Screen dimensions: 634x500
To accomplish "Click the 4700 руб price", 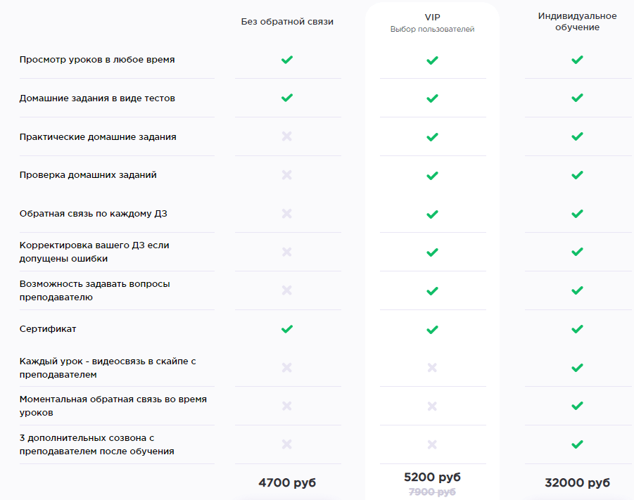I will coord(287,482).
